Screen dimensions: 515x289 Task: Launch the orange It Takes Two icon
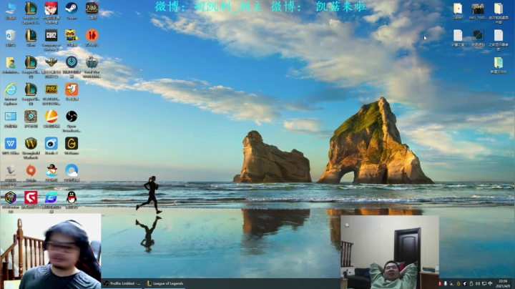[x=92, y=36]
